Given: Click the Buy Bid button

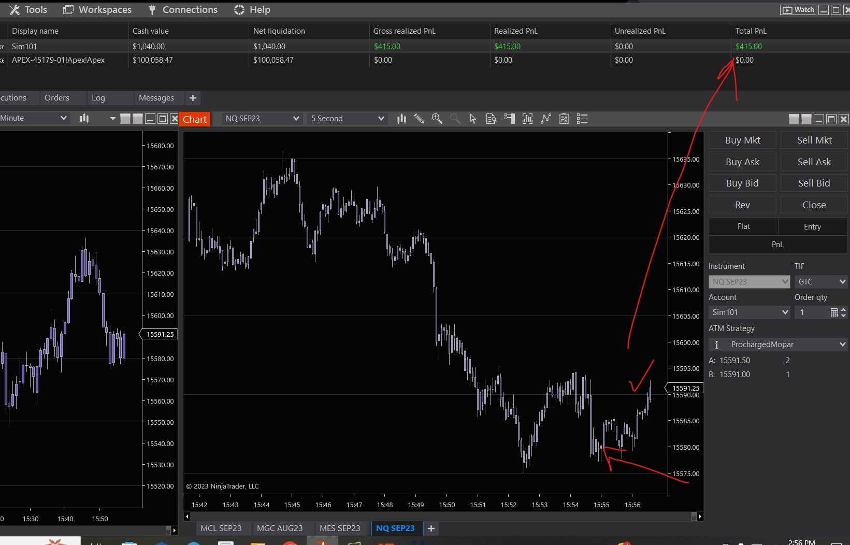Looking at the screenshot, I should click(742, 183).
